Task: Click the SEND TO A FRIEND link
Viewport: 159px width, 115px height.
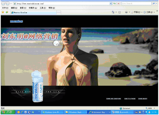Action: (130, 99)
